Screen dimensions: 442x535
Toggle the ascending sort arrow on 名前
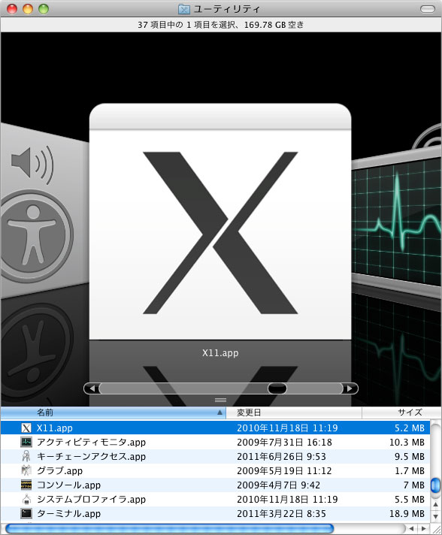[219, 413]
